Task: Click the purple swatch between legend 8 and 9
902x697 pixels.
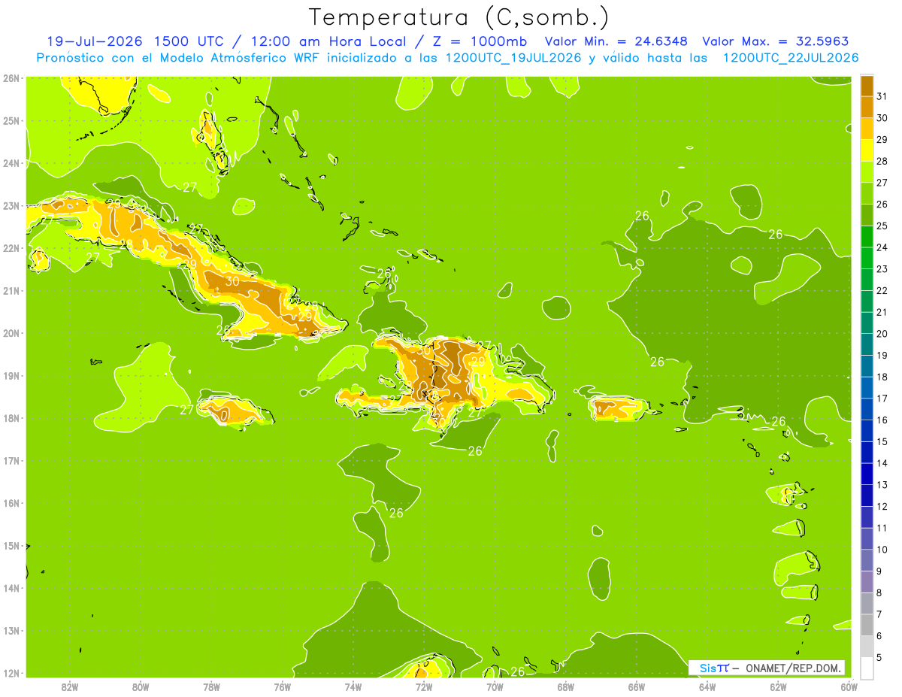Action: point(867,582)
